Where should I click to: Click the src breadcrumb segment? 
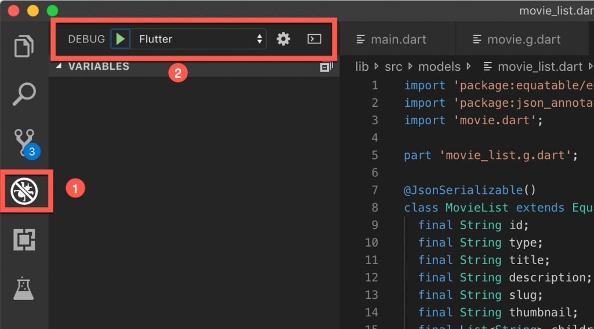pos(393,67)
